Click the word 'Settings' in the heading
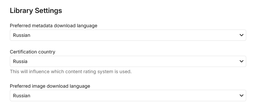254x110 pixels. click(48, 11)
